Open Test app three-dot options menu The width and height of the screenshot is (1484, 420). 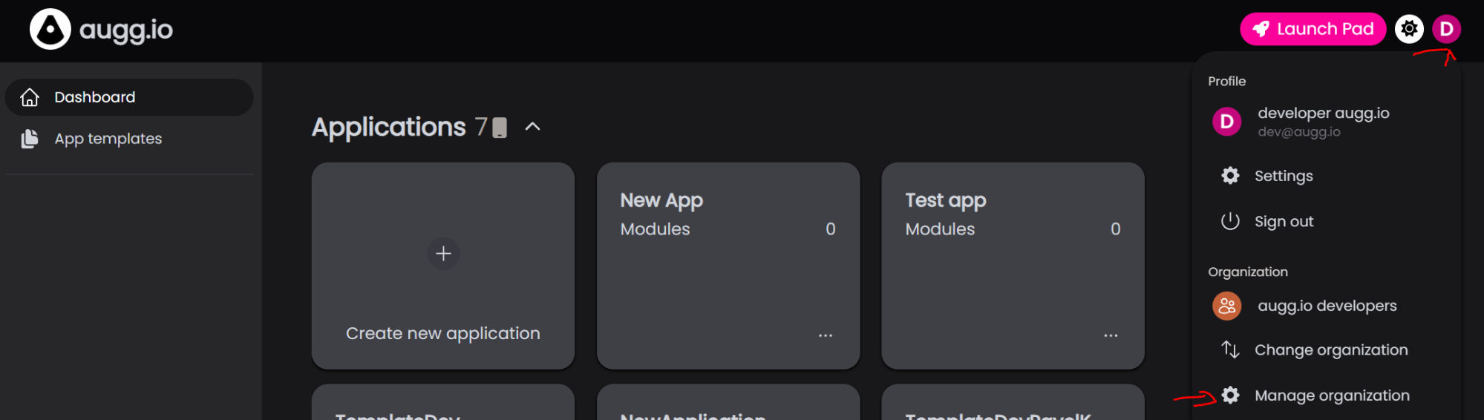click(1110, 335)
